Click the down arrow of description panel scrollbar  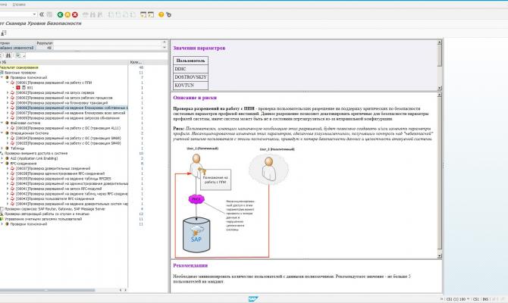pos(439,256)
